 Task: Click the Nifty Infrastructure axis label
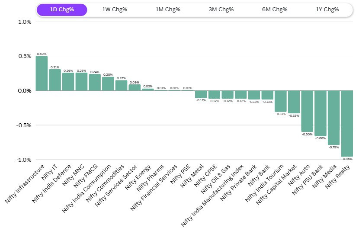point(25,184)
